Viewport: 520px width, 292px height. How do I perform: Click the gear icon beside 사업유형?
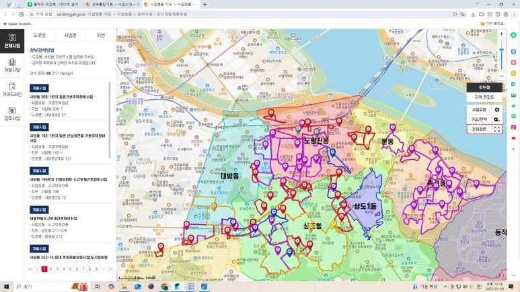coord(496,109)
